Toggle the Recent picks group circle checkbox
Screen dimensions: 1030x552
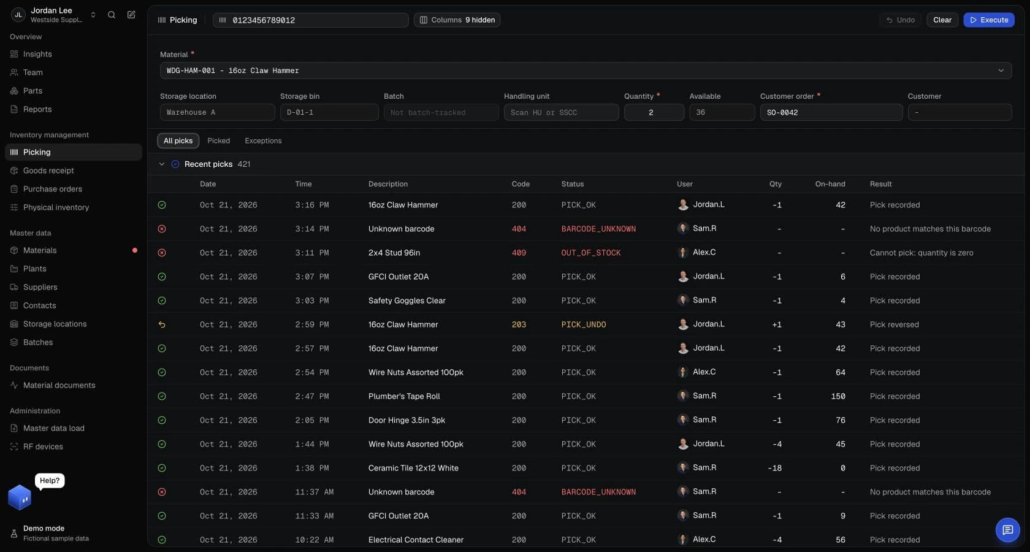tap(175, 164)
